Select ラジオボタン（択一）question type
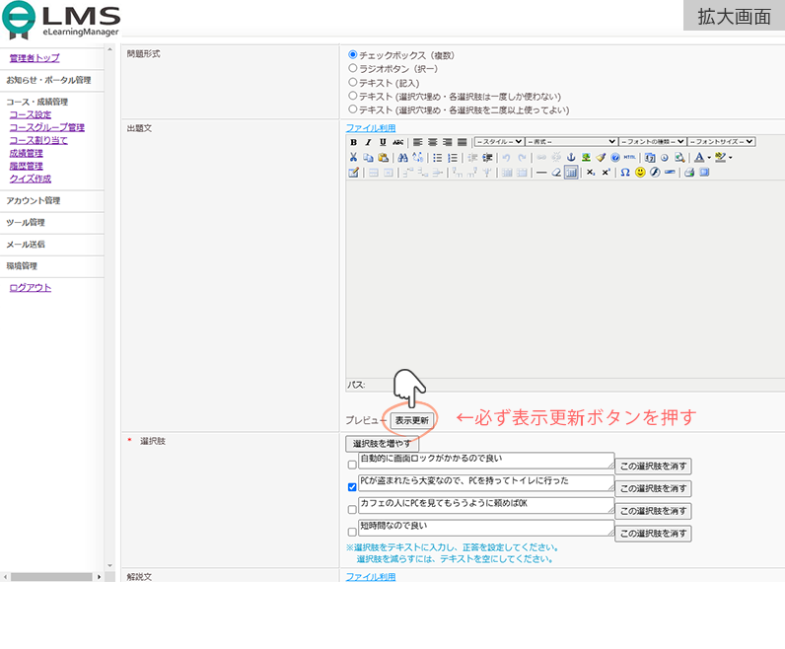 coord(353,68)
